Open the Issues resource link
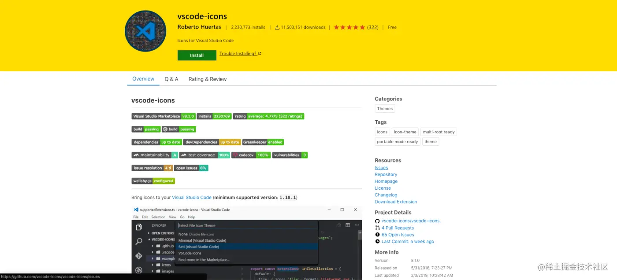This screenshot has width=617, height=280. 381,168
